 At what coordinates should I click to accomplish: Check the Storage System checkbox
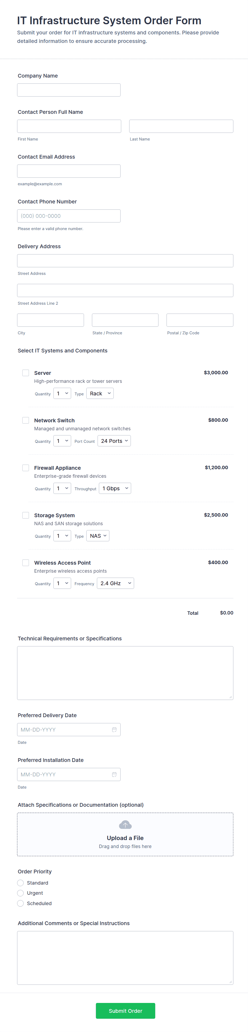(26, 515)
